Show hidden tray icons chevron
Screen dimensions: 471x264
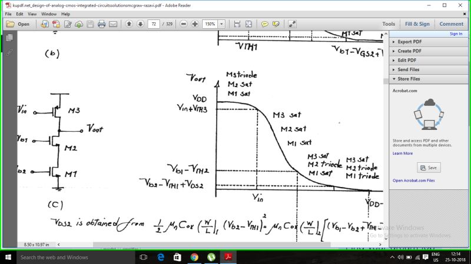point(392,257)
